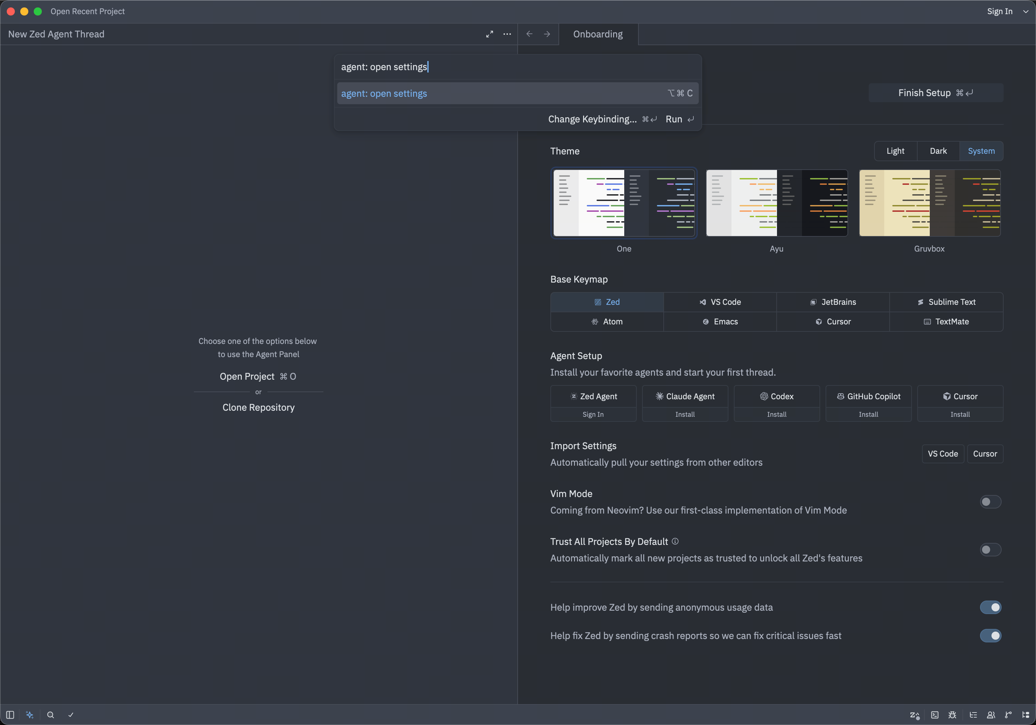Disable anonymous usage data switch
The width and height of the screenshot is (1036, 725).
coord(990,607)
